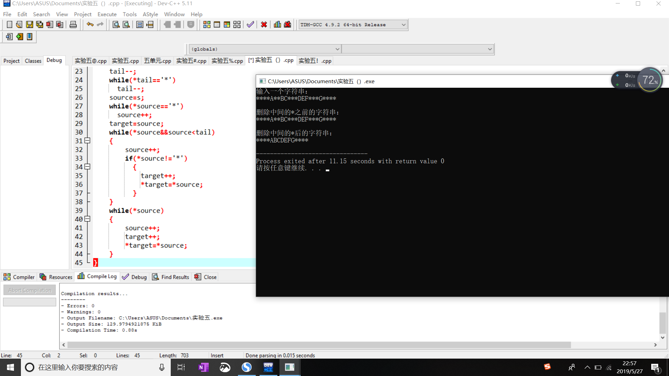Expand the (globals) scope dropdown

337,49
